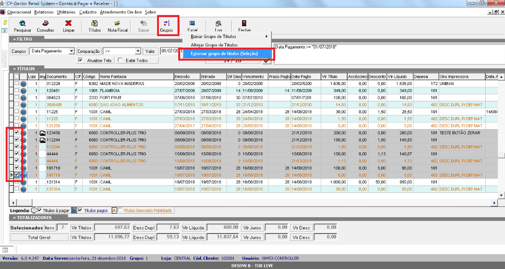
Task: Click the green play icon below the pin
Action: pos(4,31)
